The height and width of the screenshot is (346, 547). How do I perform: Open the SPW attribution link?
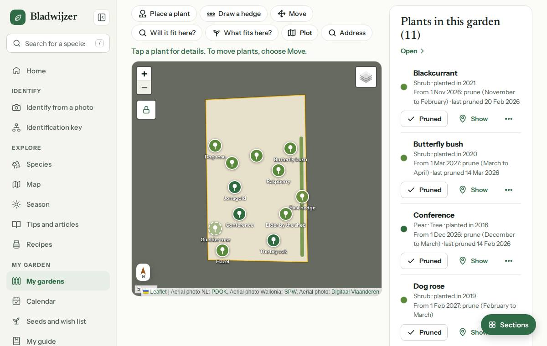tap(290, 292)
